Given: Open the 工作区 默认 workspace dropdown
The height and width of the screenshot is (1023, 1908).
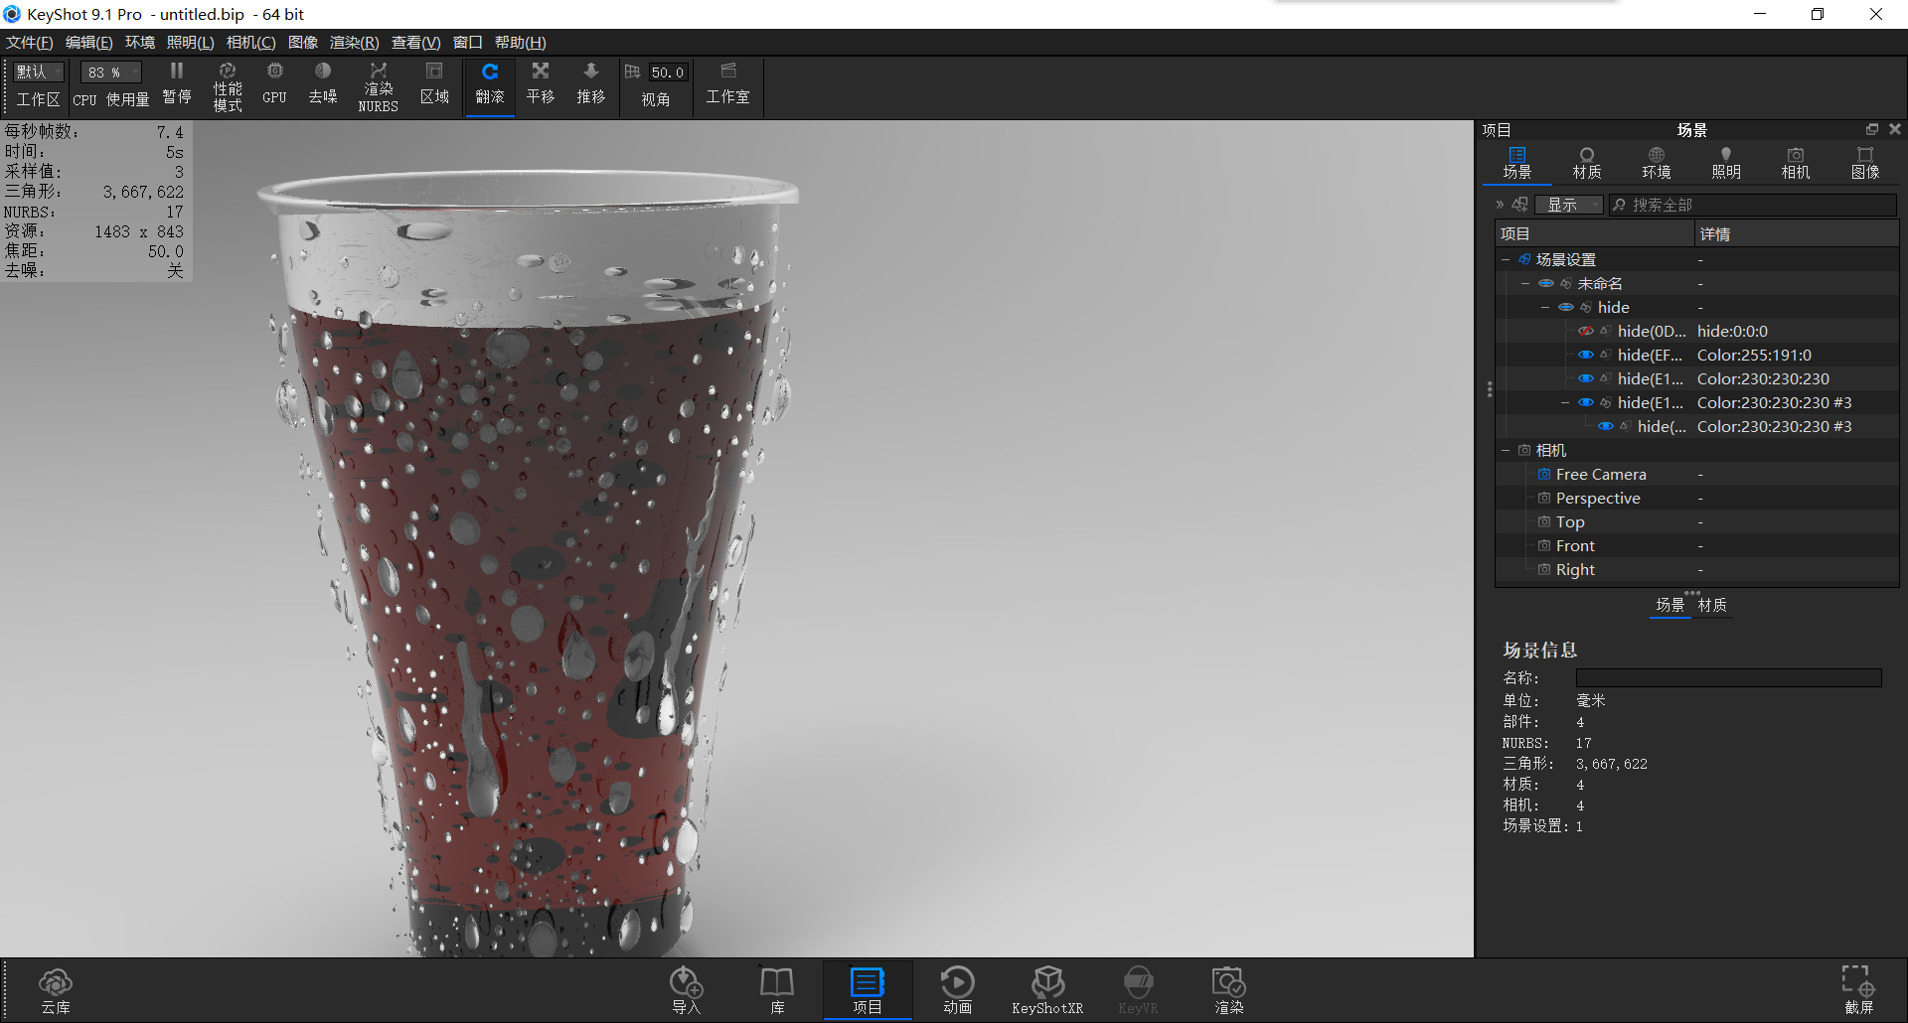Looking at the screenshot, I should pos(38,72).
